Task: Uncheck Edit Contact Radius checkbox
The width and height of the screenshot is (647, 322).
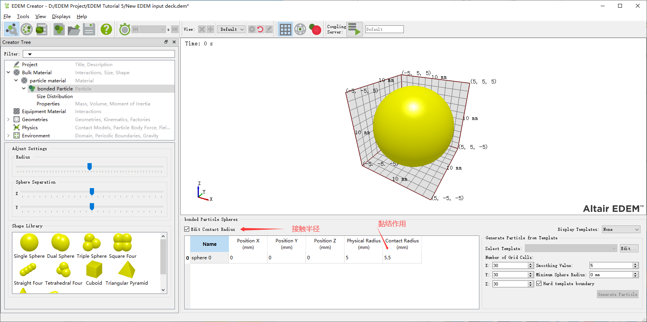Action: (x=187, y=229)
